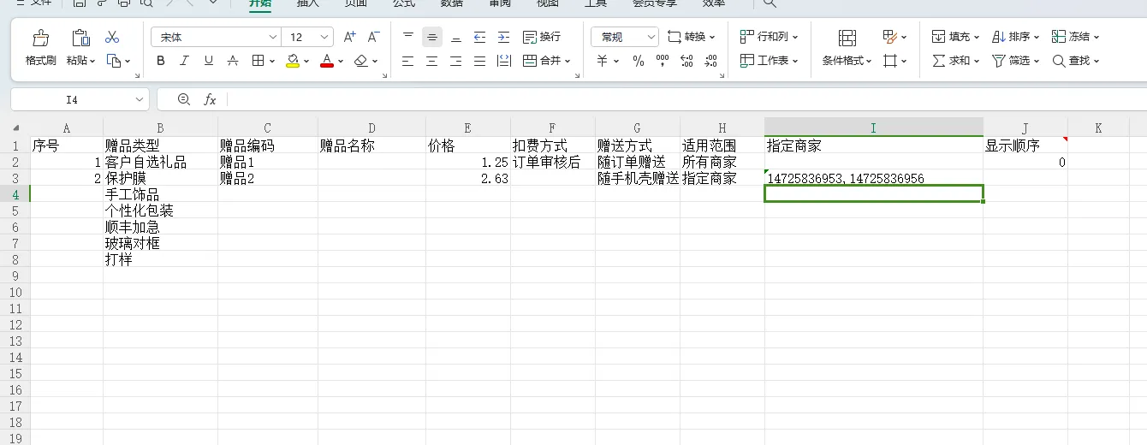Open the number format dropdown (常规)
This screenshot has height=445, width=1147.
651,37
